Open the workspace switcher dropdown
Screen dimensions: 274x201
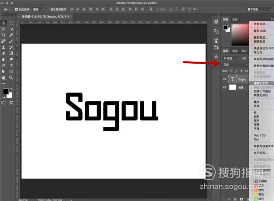pyautogui.click(x=260, y=9)
